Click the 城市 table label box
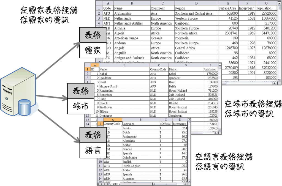Viewport: 282px width, 186px height. 80,105
